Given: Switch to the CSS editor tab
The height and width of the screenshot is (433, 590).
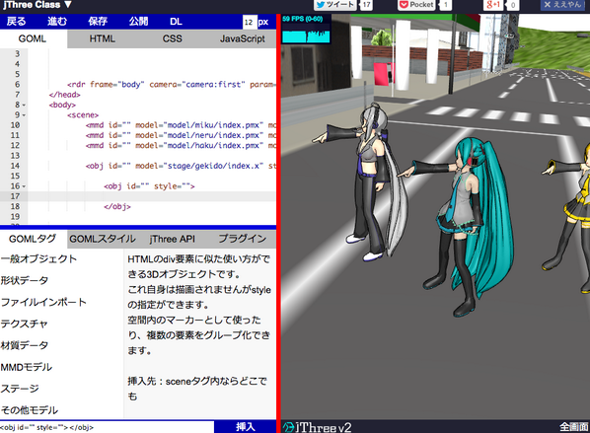Looking at the screenshot, I should coord(172,38).
